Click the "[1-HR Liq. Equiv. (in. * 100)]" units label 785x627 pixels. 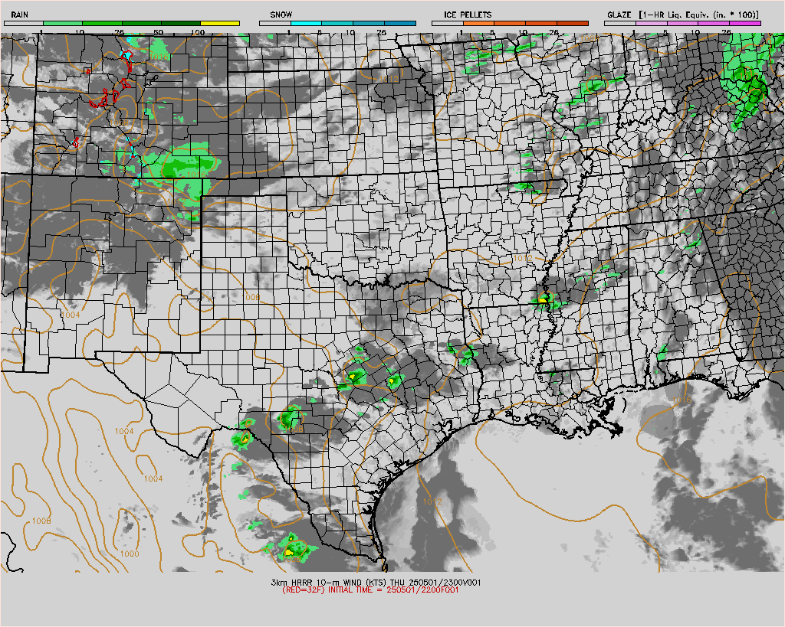(x=698, y=15)
